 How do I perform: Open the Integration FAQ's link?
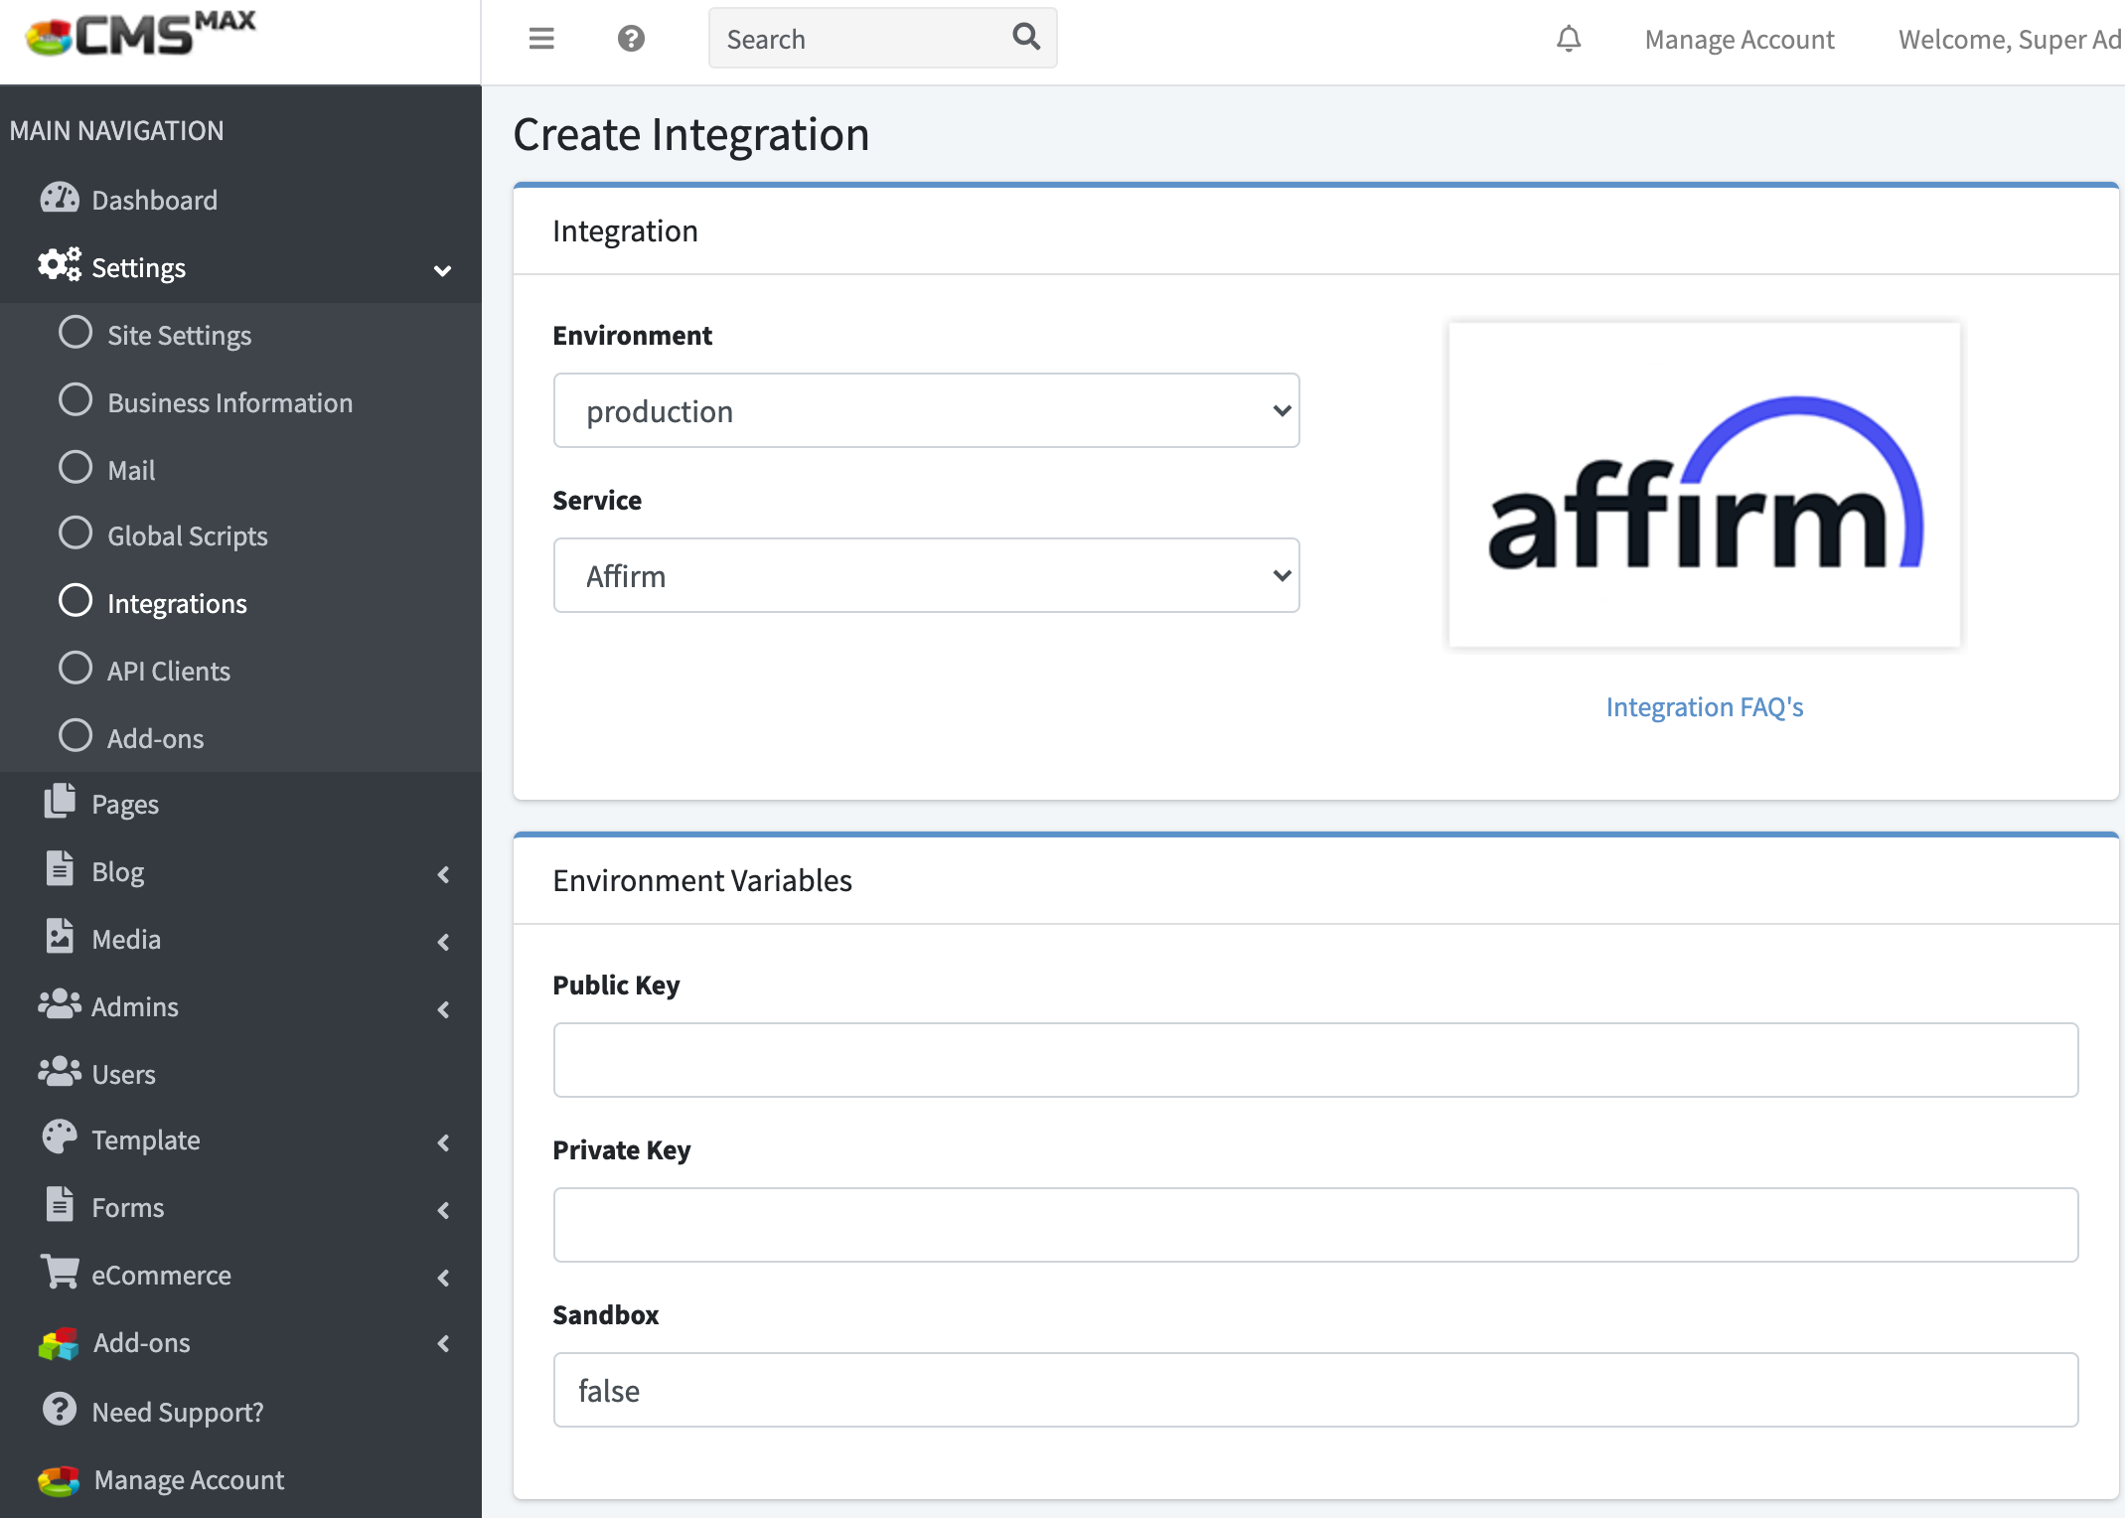1705,706
